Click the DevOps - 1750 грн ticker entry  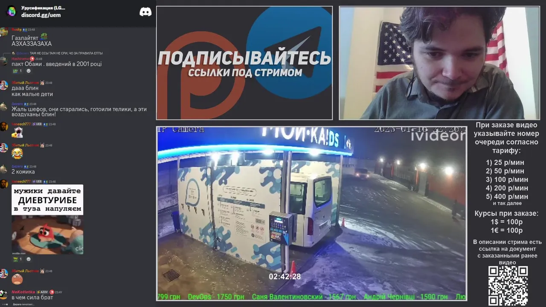click(216, 297)
